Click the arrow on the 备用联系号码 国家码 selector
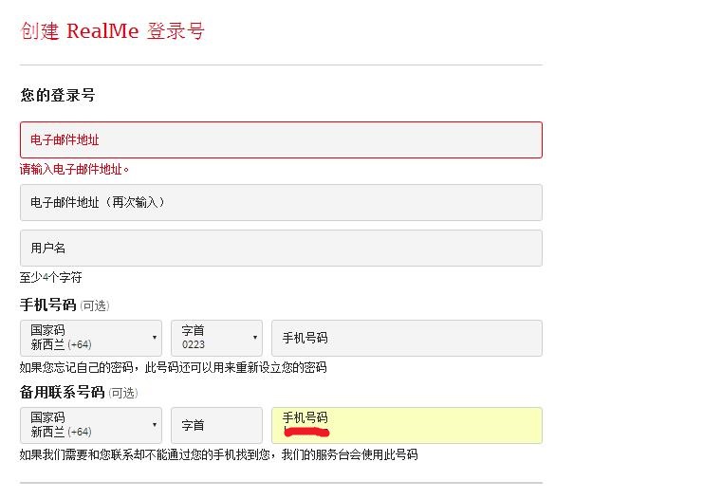703x499 pixels. (155, 425)
